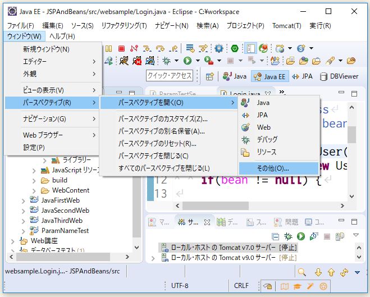
Task: Click the green bug Debug icon in main toolbar
Action: (x=166, y=61)
